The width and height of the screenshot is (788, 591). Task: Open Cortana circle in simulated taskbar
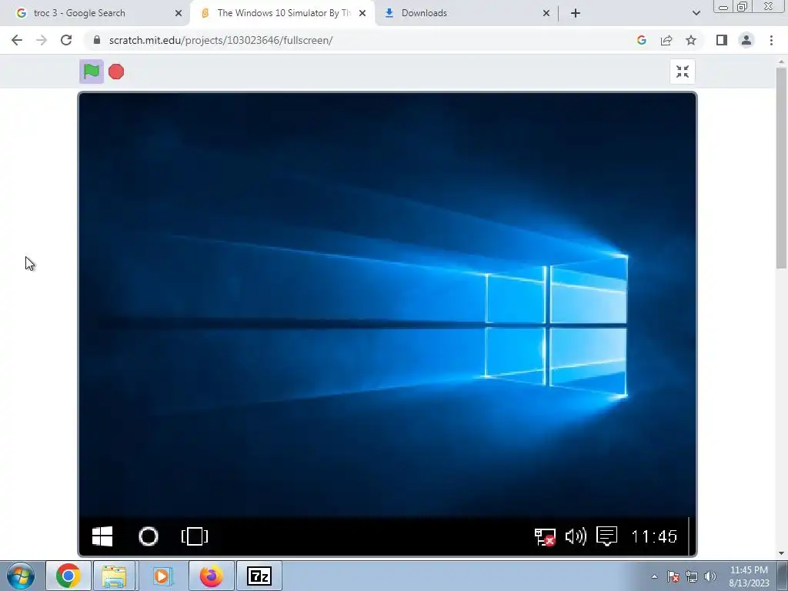(x=149, y=536)
